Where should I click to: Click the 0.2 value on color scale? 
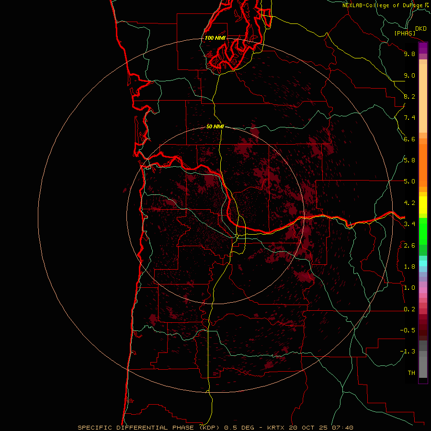coord(409,309)
